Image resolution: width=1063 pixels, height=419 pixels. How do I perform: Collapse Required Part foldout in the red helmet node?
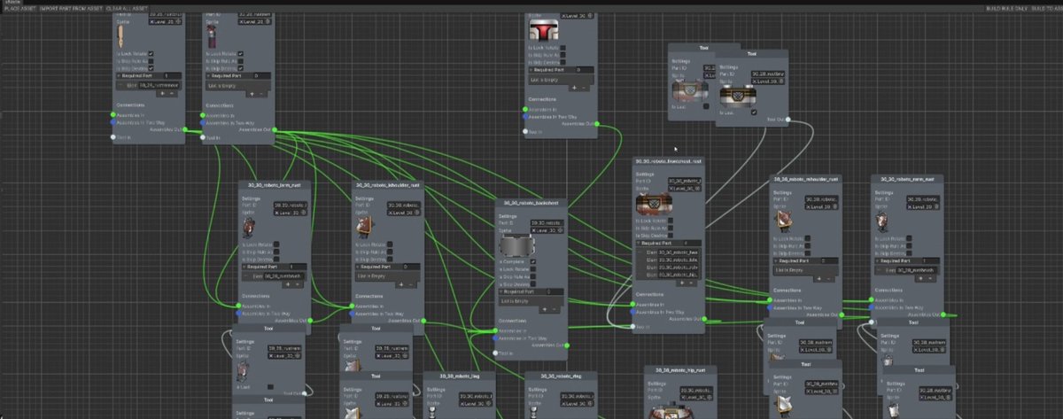pyautogui.click(x=529, y=68)
